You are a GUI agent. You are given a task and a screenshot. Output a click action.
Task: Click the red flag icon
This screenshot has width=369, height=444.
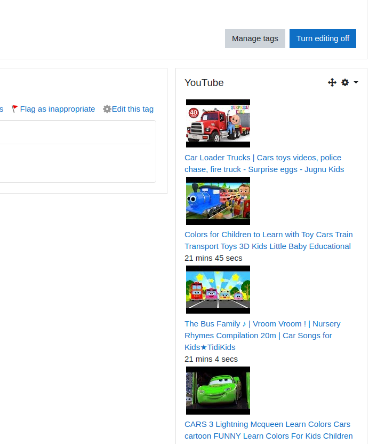tap(15, 109)
